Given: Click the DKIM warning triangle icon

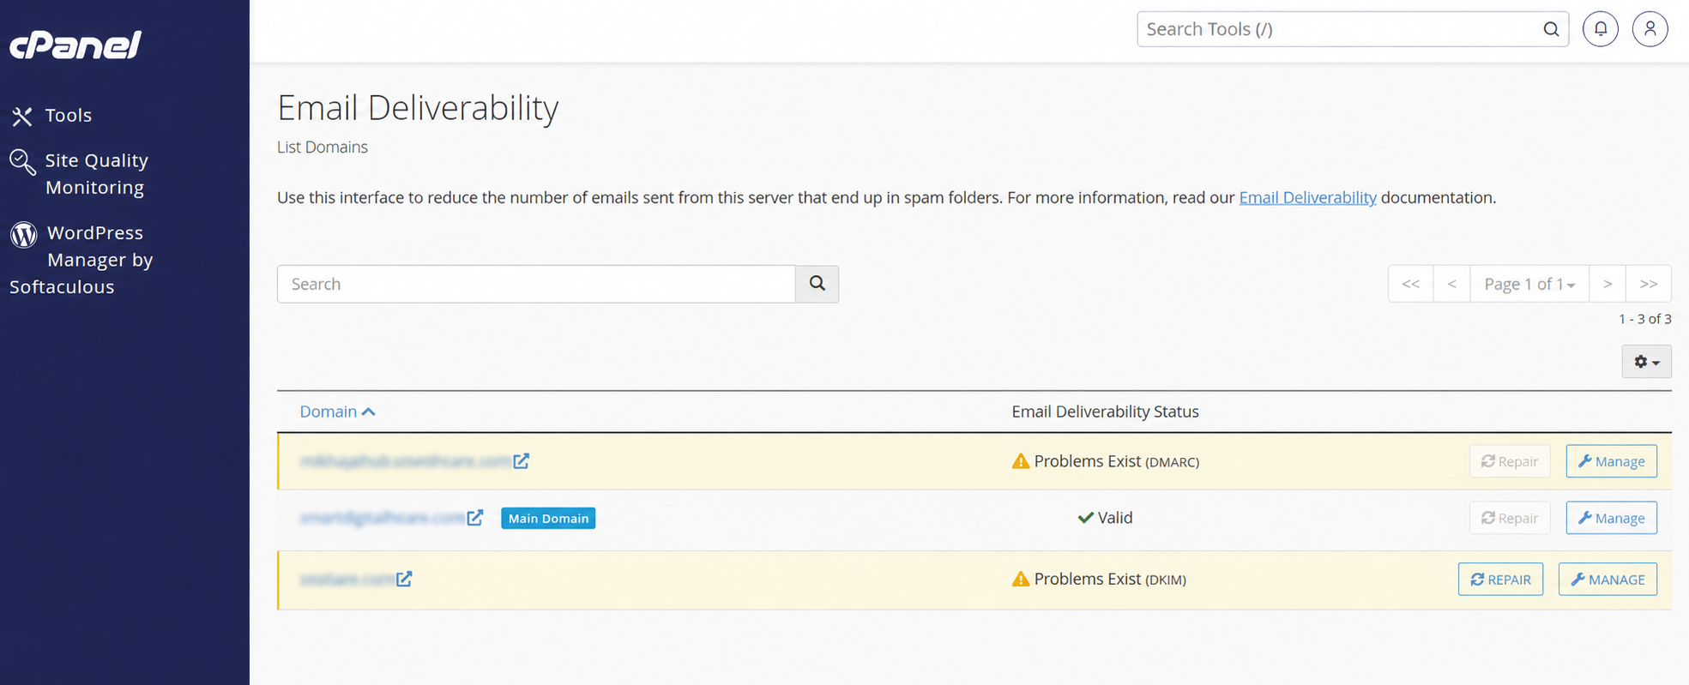Looking at the screenshot, I should pyautogui.click(x=1020, y=579).
